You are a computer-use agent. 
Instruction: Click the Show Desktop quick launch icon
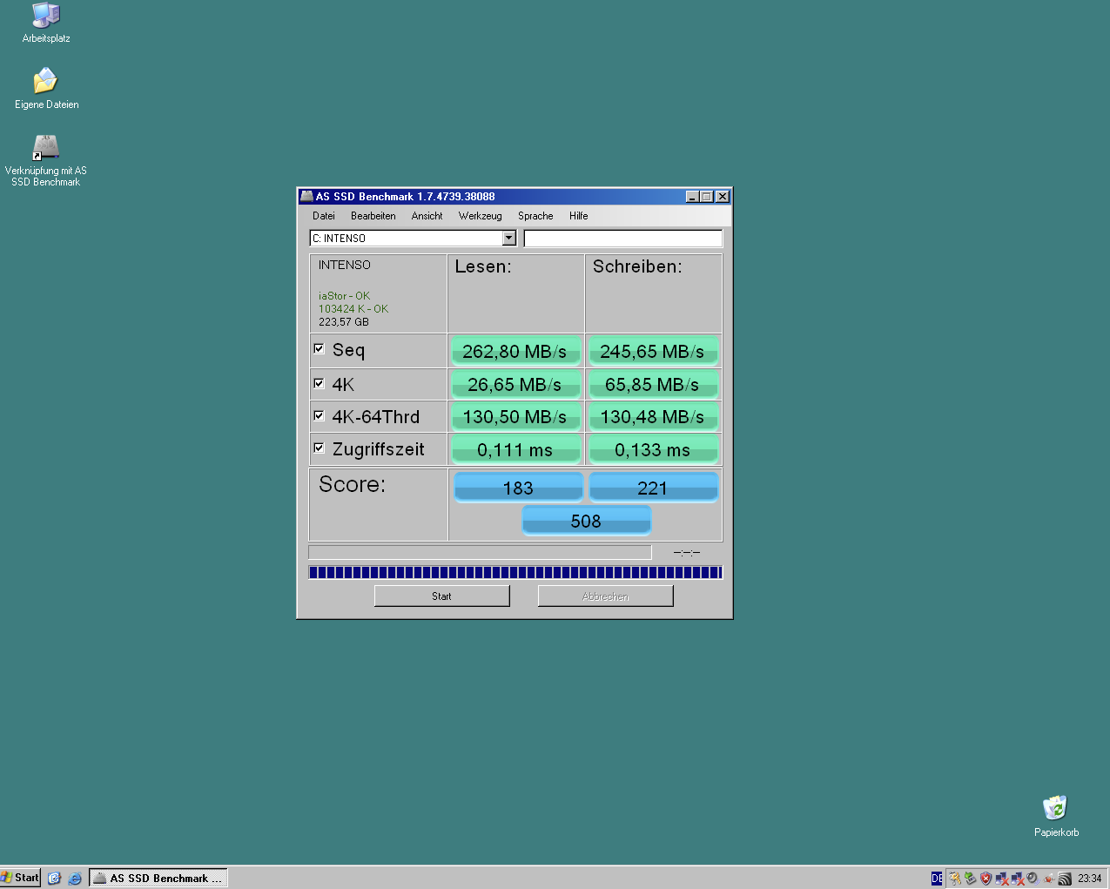(54, 878)
